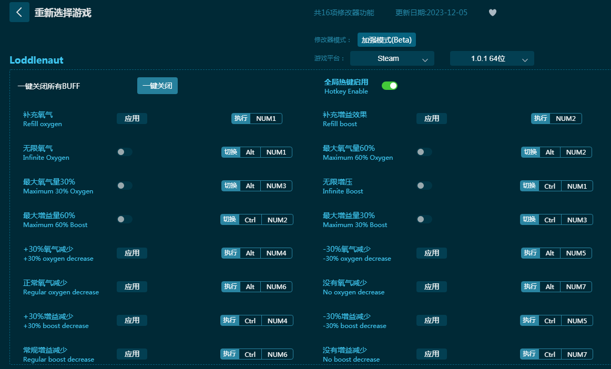This screenshot has width=611, height=369.
Task: Apply the +30% boost decrease option
Action: point(132,320)
